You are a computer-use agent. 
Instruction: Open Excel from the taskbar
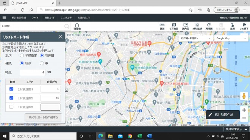tap(140, 136)
